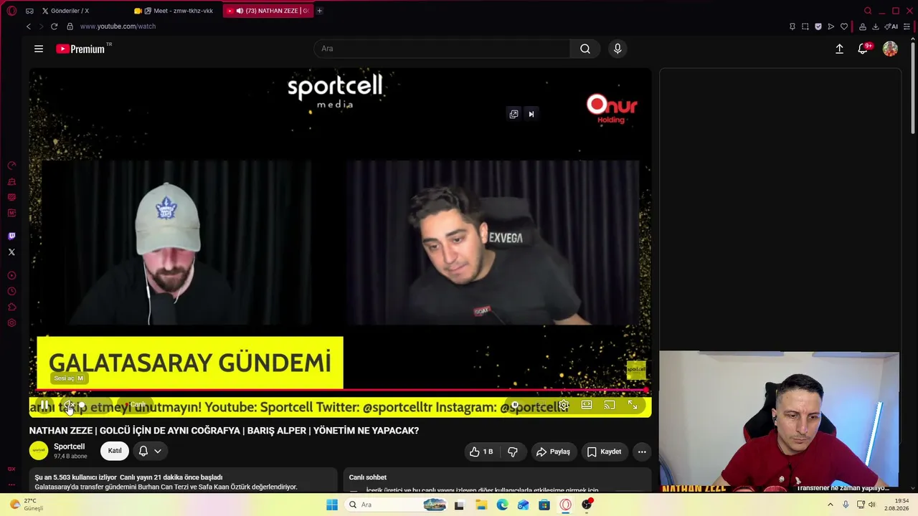Open X in Opera sidebar

point(11,252)
